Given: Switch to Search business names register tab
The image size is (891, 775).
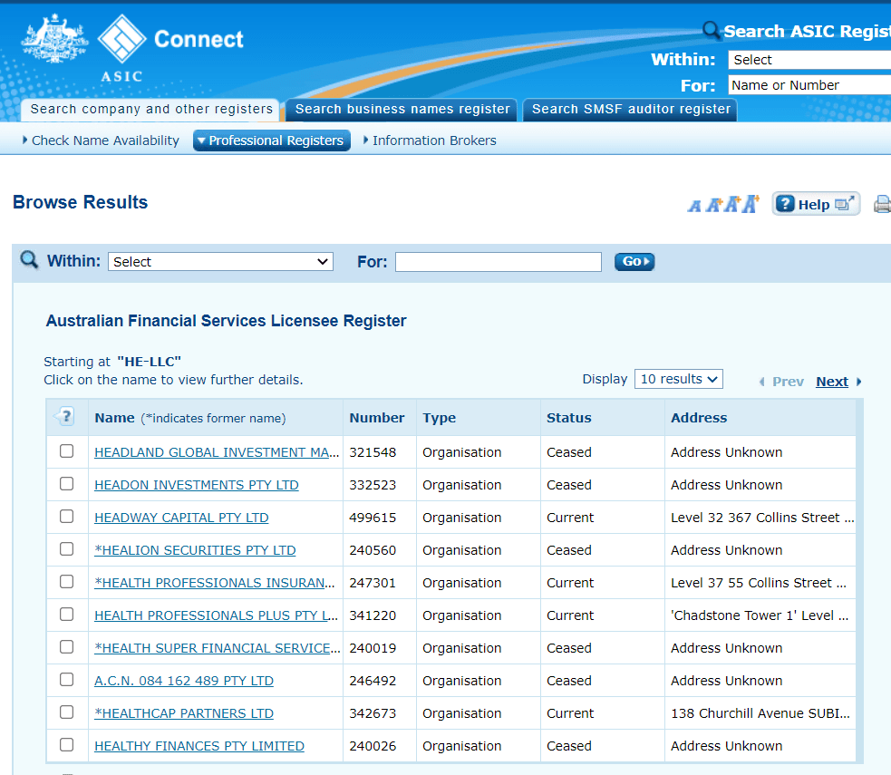Looking at the screenshot, I should pyautogui.click(x=402, y=109).
